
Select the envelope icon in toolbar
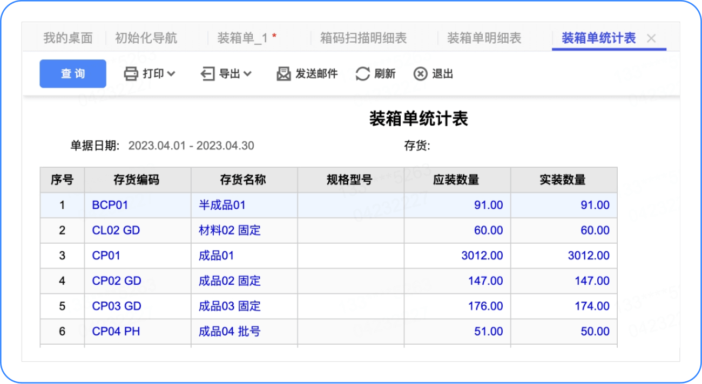tap(283, 73)
